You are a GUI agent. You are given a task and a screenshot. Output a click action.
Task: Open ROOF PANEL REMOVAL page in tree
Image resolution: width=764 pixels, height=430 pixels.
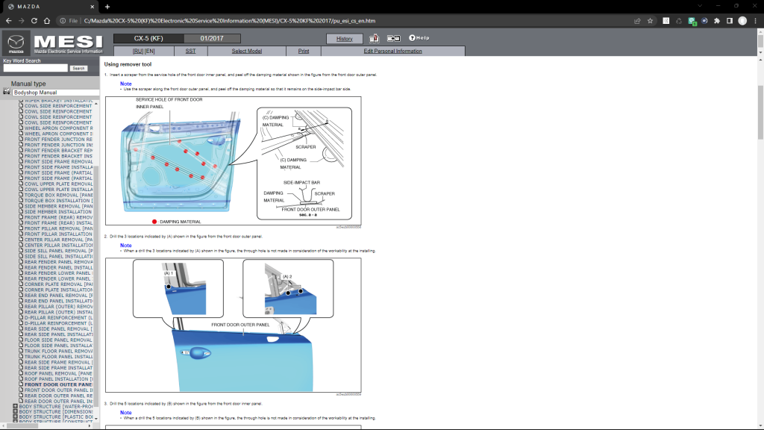click(58, 373)
